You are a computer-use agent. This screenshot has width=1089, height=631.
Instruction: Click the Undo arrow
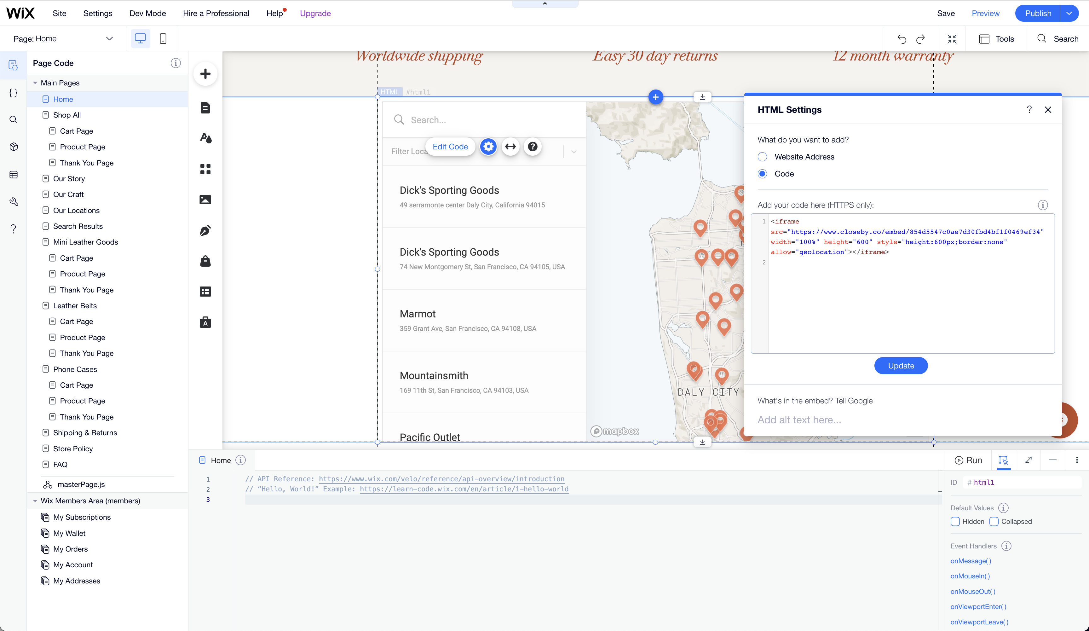902,39
